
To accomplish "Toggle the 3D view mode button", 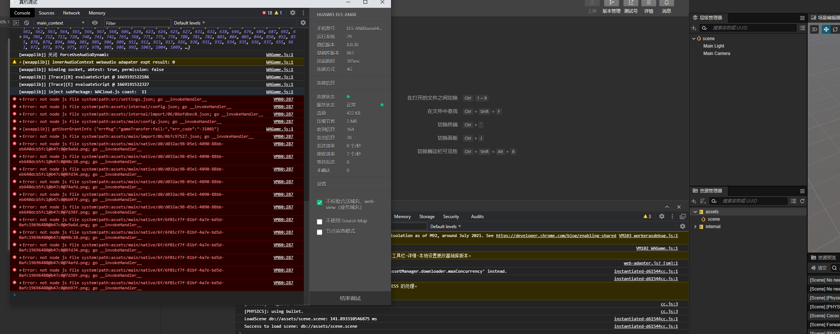I will click(814, 29).
